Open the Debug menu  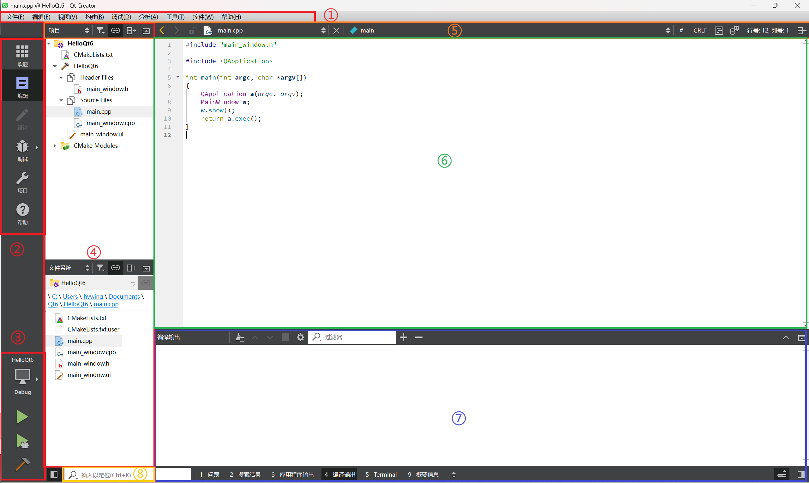[122, 17]
